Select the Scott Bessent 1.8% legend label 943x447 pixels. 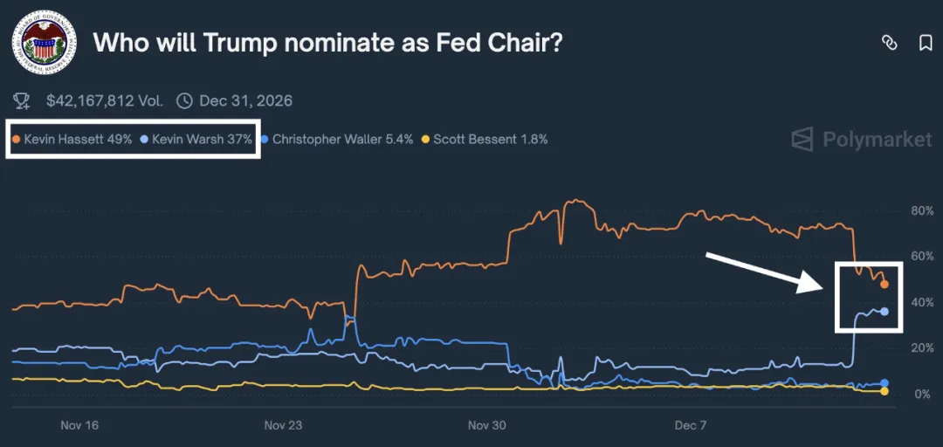490,139
